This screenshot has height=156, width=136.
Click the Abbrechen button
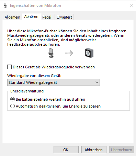[94, 149]
